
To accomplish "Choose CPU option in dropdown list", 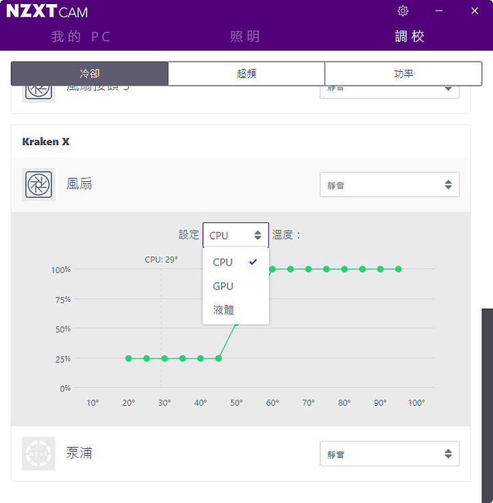I will point(236,262).
